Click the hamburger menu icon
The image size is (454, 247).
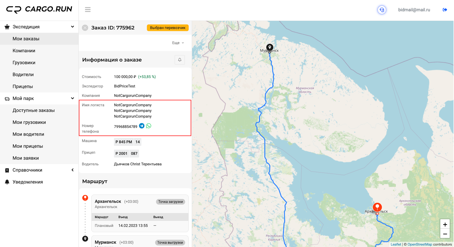tap(88, 10)
